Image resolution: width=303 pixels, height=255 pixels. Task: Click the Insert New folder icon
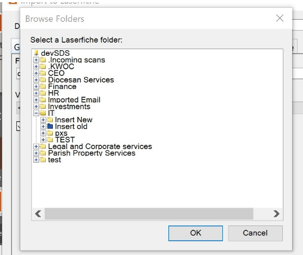(x=50, y=120)
